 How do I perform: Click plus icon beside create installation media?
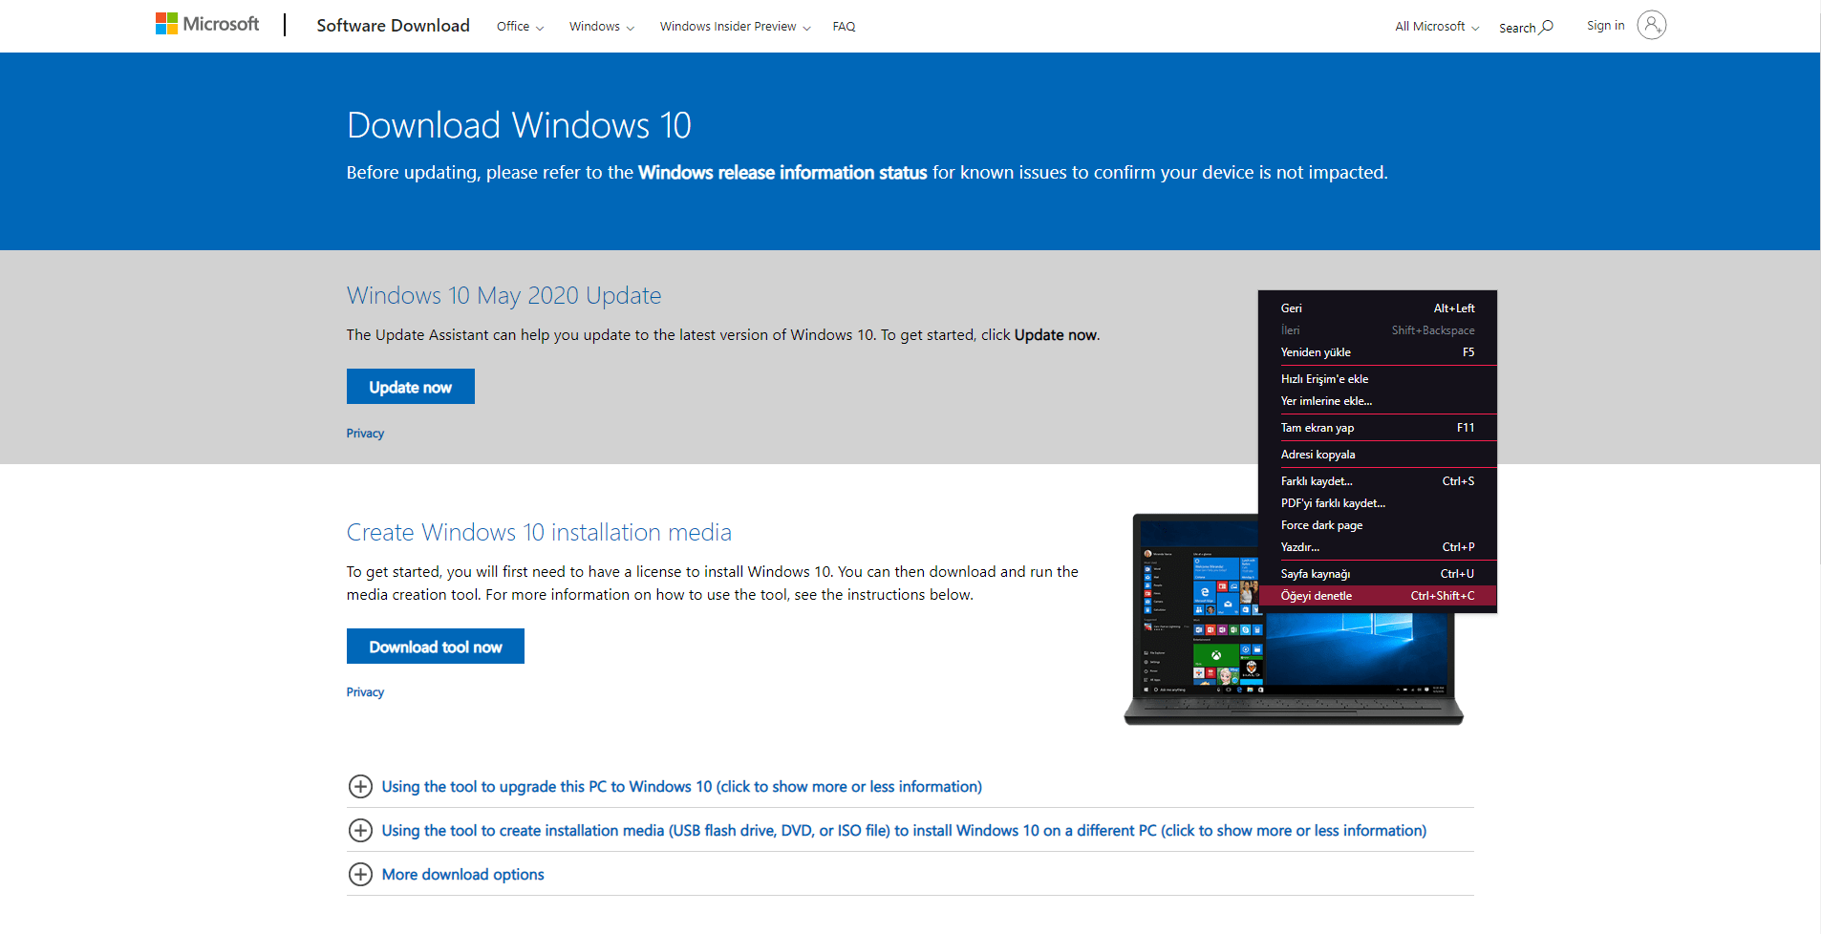point(360,830)
